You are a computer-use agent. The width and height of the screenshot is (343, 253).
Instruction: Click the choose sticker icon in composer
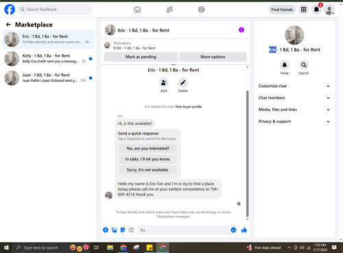[x=123, y=230]
